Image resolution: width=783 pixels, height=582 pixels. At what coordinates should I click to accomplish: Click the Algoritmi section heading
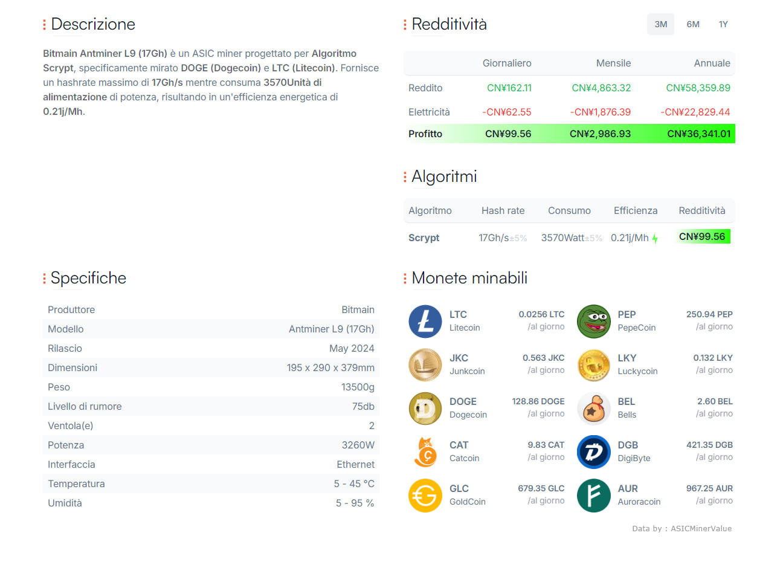point(444,176)
